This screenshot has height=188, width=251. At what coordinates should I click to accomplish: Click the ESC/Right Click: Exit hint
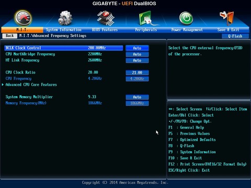(189, 170)
